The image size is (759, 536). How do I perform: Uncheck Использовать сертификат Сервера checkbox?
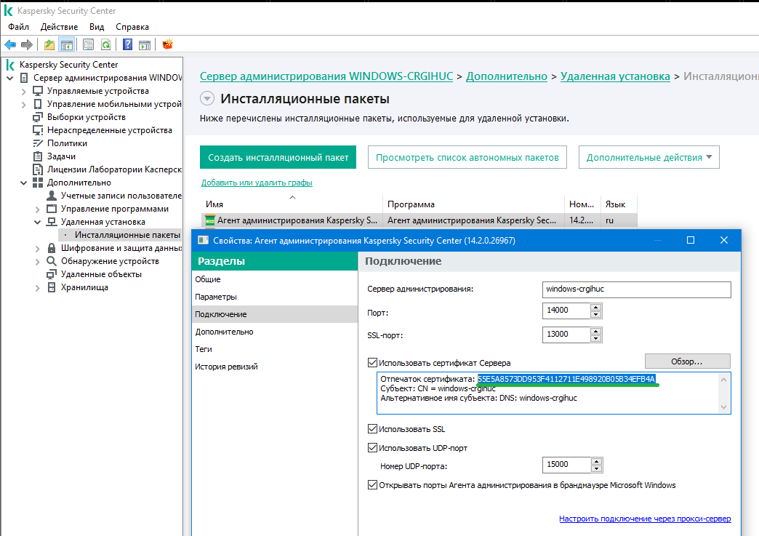click(x=373, y=363)
